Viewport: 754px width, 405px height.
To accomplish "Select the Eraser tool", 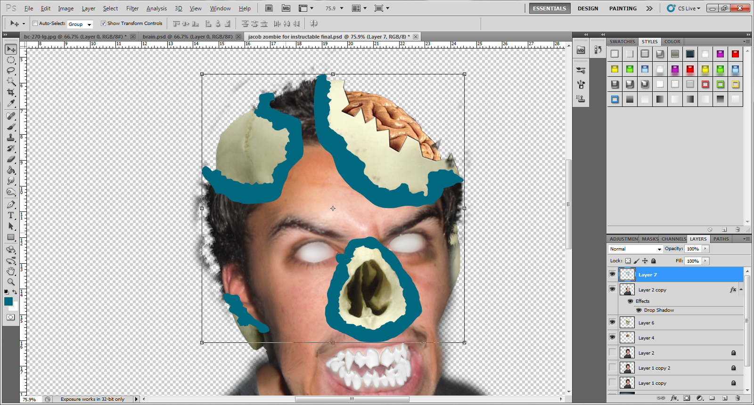I will click(x=11, y=159).
